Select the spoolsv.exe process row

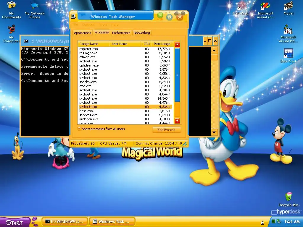point(125,82)
